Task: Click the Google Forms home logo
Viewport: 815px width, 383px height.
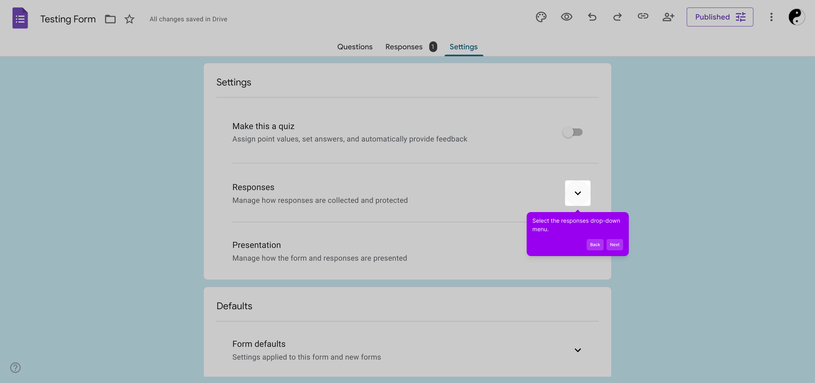Action: [20, 18]
